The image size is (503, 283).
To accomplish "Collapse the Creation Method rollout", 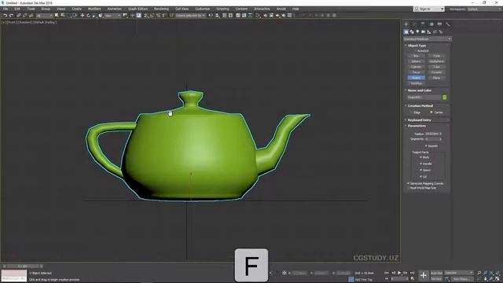I will [x=420, y=106].
